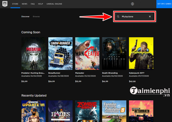This screenshot has height=122, width=172.
Task: Open the FAQ menu item
Action: [33, 4]
